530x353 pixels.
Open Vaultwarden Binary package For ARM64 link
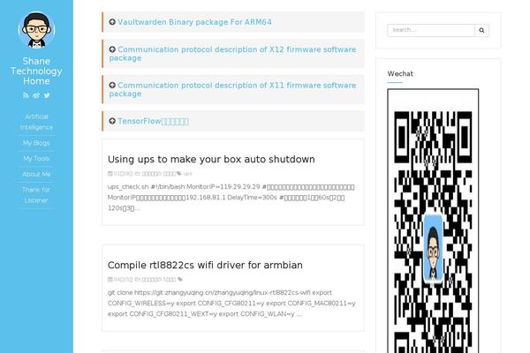pyautogui.click(x=194, y=22)
